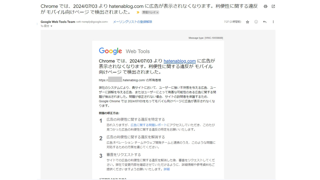Click the sender address wtt-noreply@google.com
320x180 pixels.
(92, 22)
